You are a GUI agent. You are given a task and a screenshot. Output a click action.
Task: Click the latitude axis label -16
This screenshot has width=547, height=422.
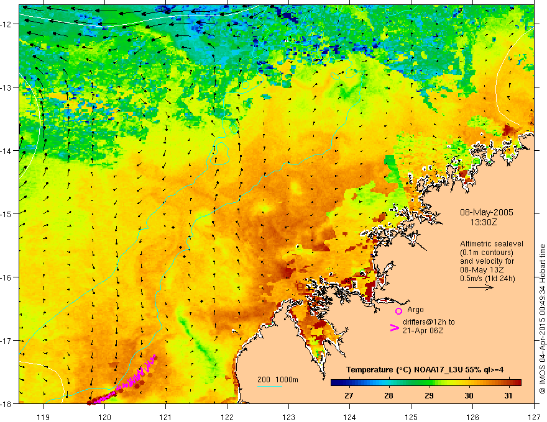click(7, 277)
